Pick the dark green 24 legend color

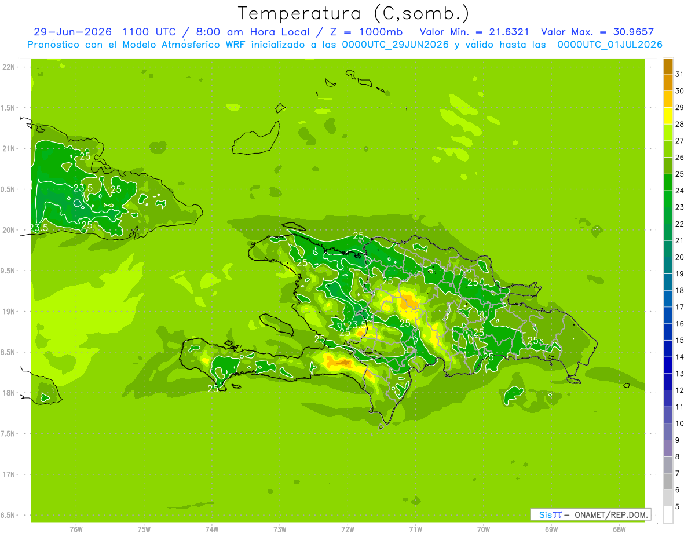pyautogui.click(x=668, y=182)
